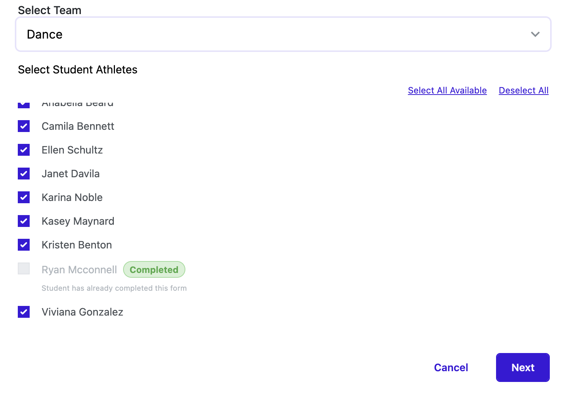
Task: Click the Viviana Gonzalez name label
Action: 82,312
